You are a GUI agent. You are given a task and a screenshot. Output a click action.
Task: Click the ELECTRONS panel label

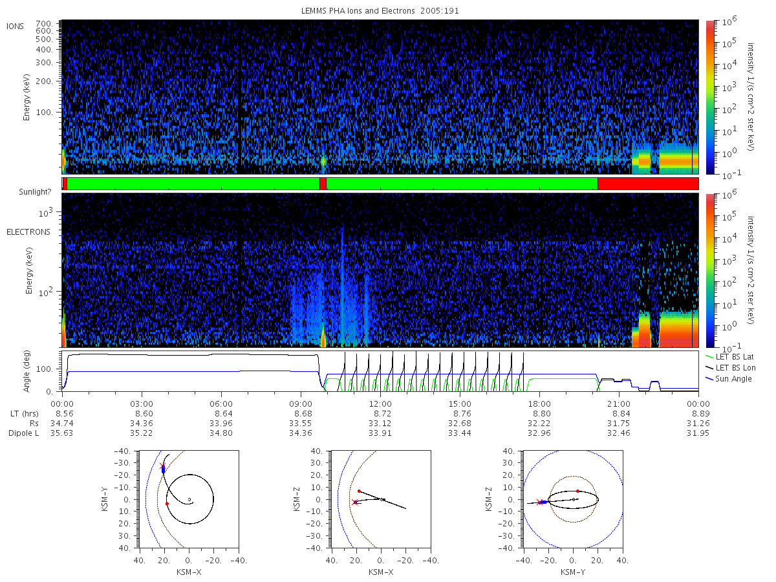click(x=28, y=232)
